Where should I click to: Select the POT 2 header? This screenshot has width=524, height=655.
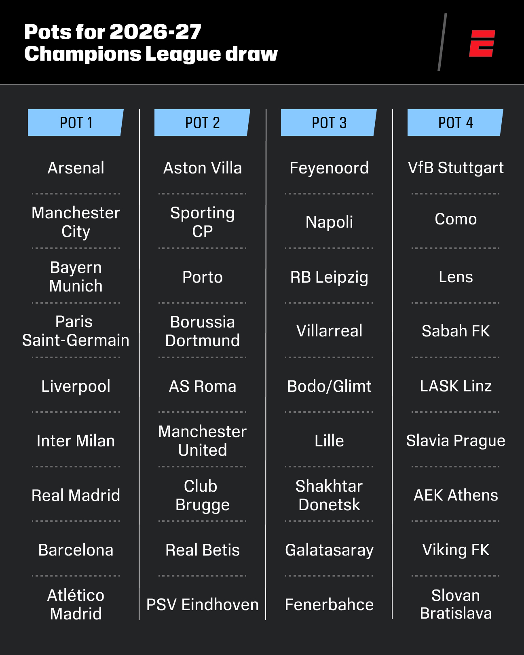[202, 123]
